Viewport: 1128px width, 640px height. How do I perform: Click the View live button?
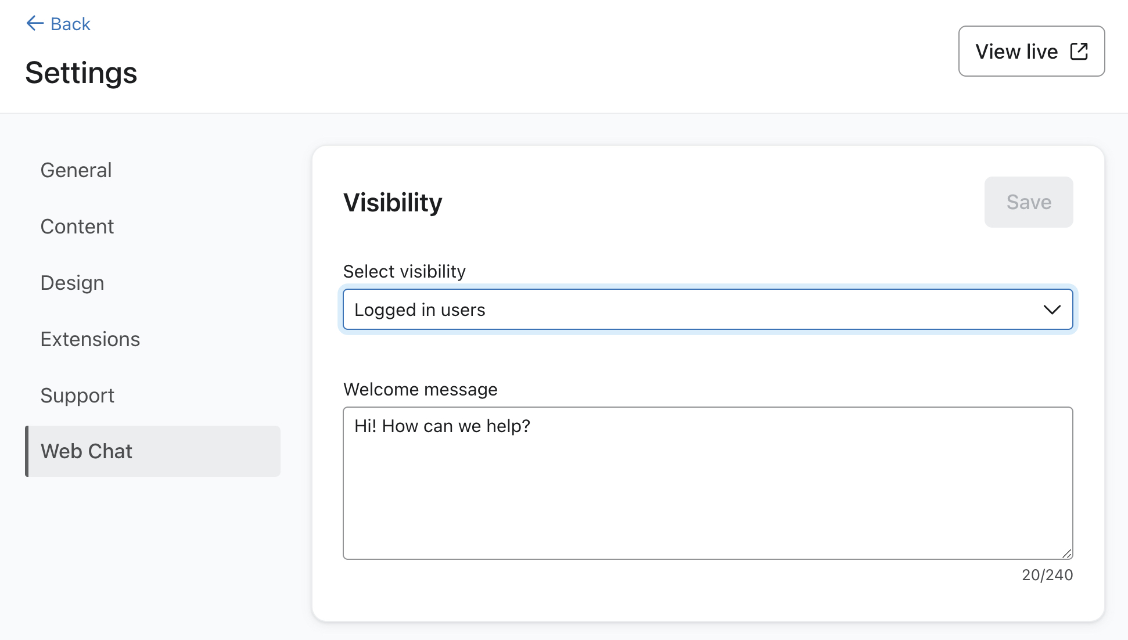click(x=1032, y=51)
